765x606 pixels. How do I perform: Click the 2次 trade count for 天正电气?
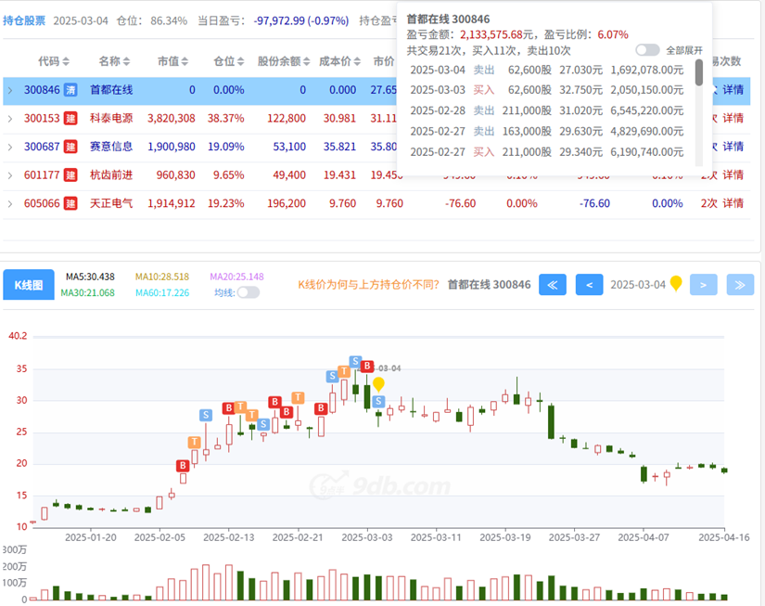[708, 203]
